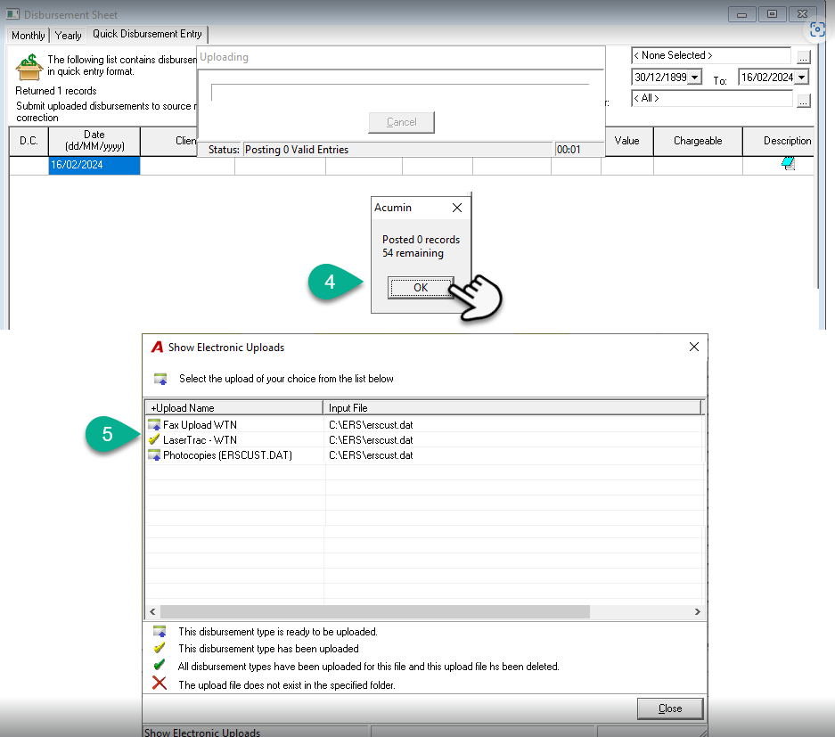Viewport: 835px width, 737px height.
Task: Click the Disbursement Sheet title bar app icon
Action: [x=12, y=14]
